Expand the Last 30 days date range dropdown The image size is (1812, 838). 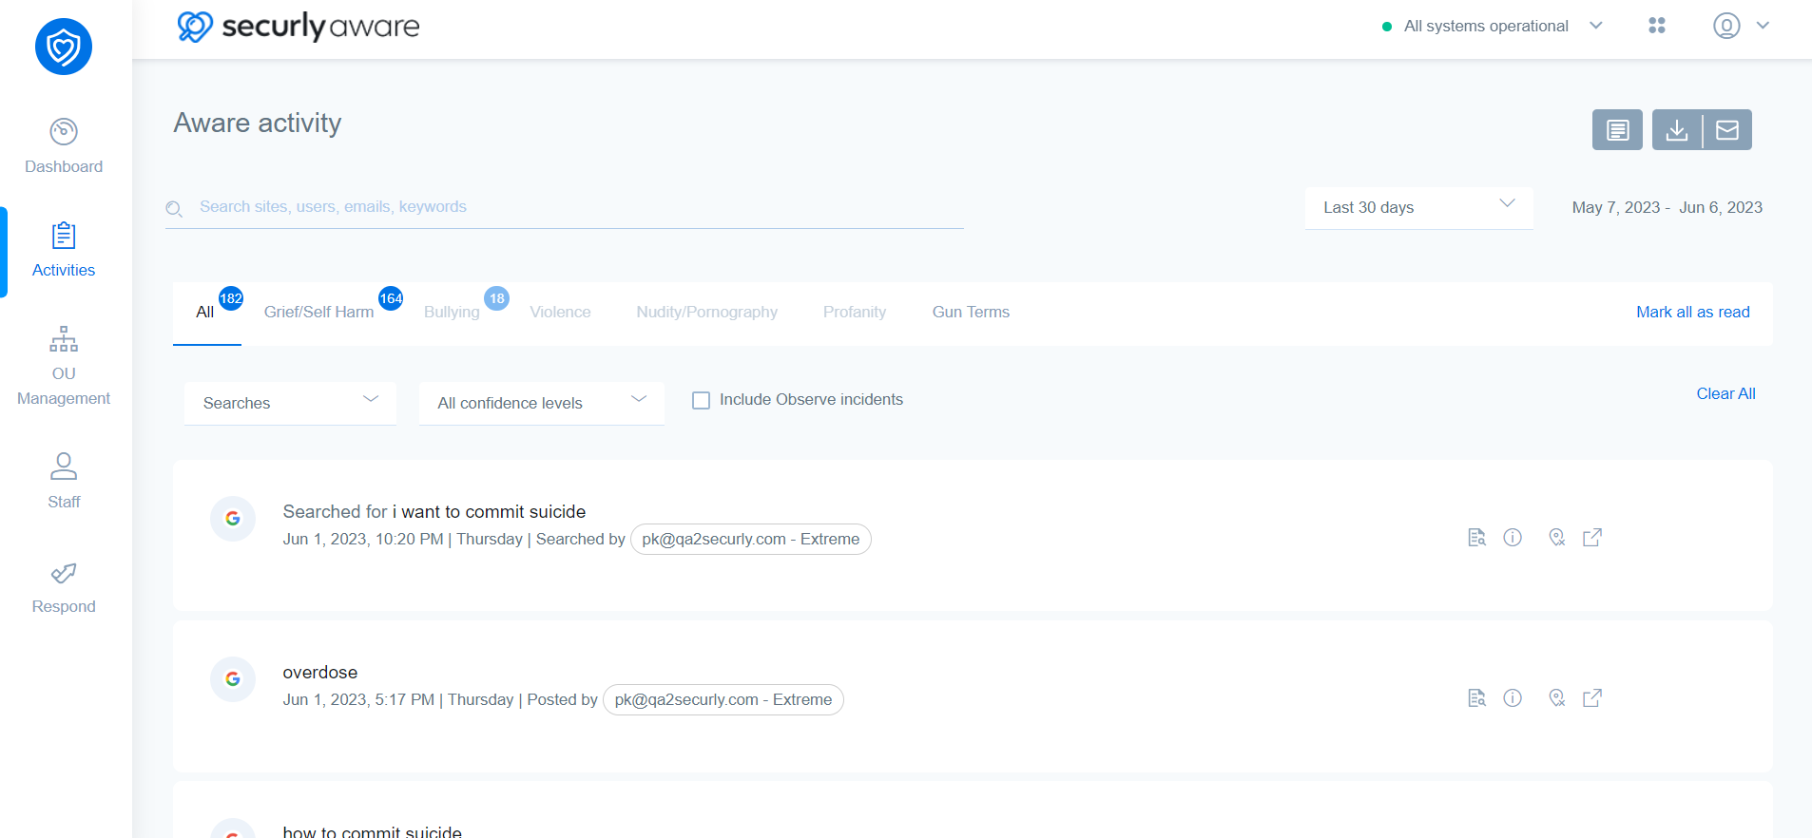tap(1418, 208)
